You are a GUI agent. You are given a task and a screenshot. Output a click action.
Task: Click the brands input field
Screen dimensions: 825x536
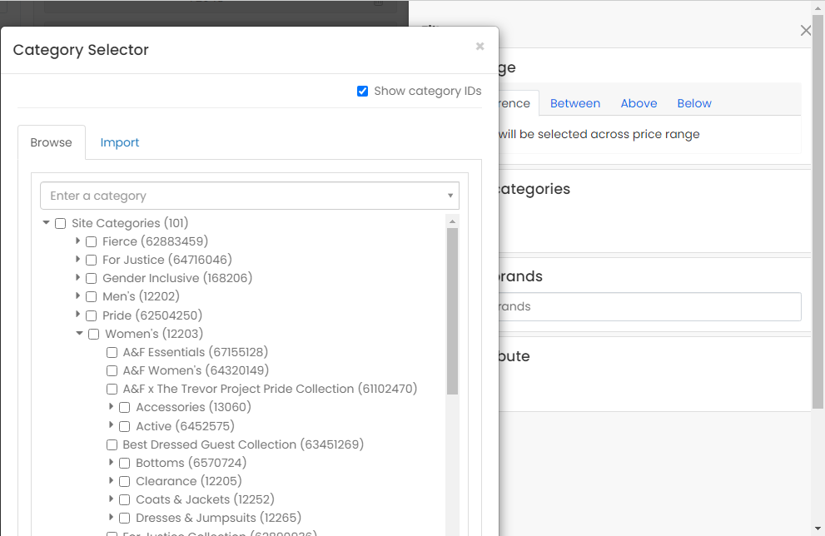tap(649, 306)
